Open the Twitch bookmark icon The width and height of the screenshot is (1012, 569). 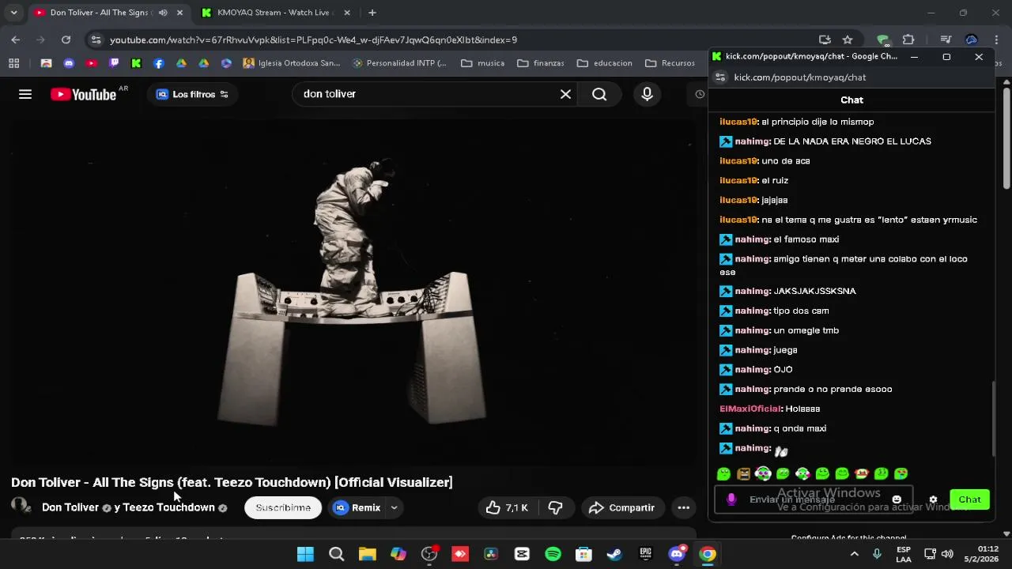(x=114, y=63)
